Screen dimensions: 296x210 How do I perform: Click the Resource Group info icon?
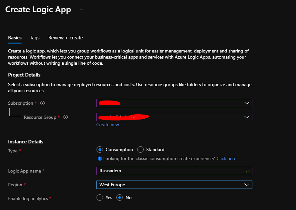coord(65,117)
